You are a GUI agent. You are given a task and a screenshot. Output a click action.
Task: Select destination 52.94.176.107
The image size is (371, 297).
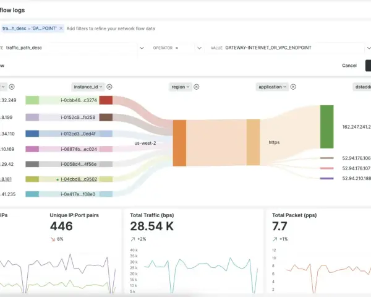pyautogui.click(x=356, y=168)
